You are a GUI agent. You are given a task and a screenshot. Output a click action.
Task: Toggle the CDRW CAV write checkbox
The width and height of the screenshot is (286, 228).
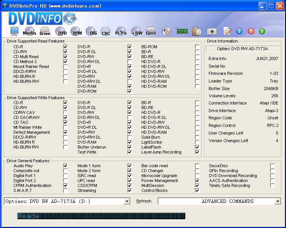click(65, 112)
